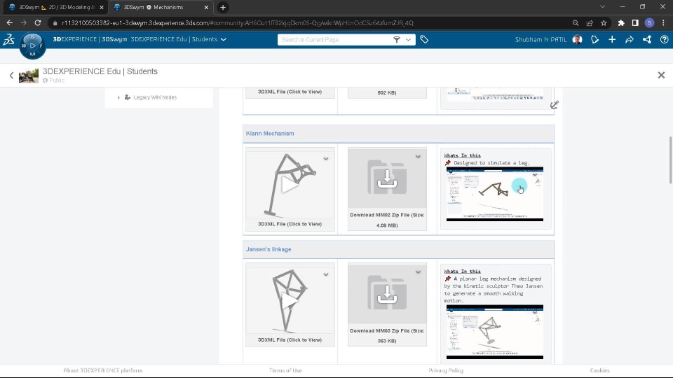
Task: Open the Jansen's linkage heading link
Action: pos(268,249)
